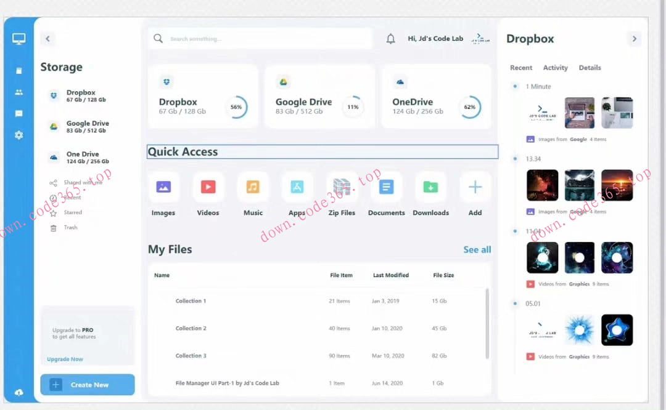Click the File Size column header

coord(443,275)
